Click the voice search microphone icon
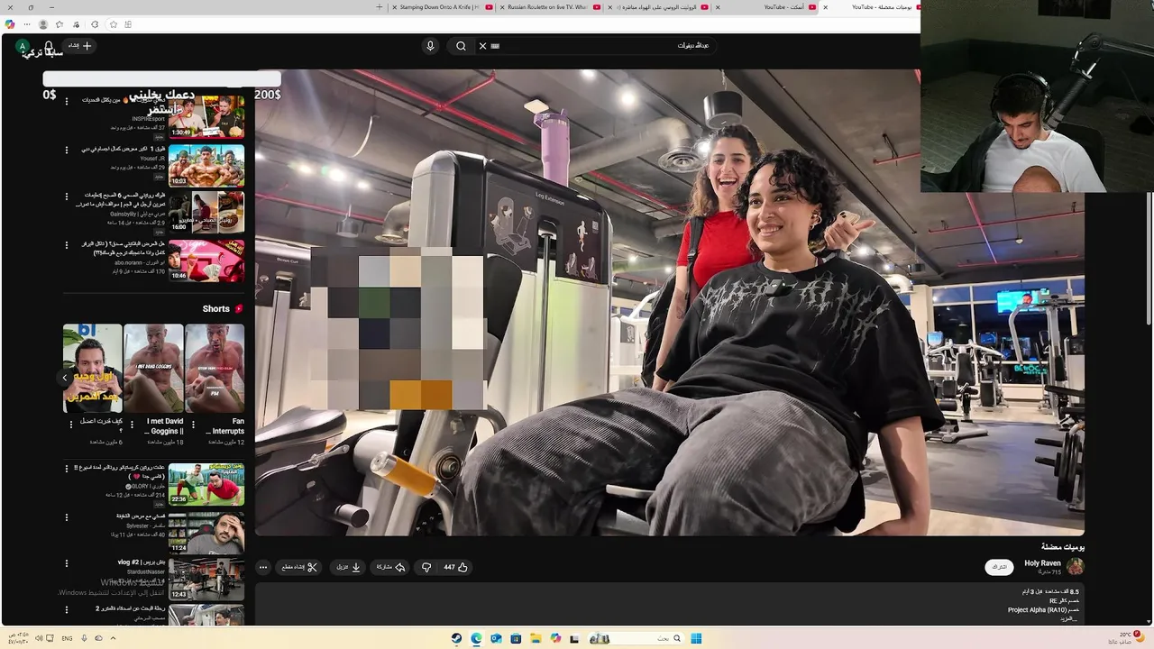Viewport: 1154px width, 649px height. tap(430, 46)
